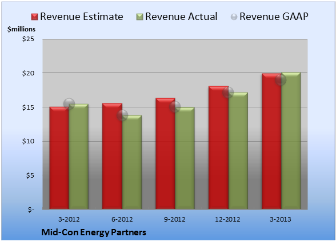Click the '$20' y-axis label
The image size is (336, 241).
coord(28,73)
